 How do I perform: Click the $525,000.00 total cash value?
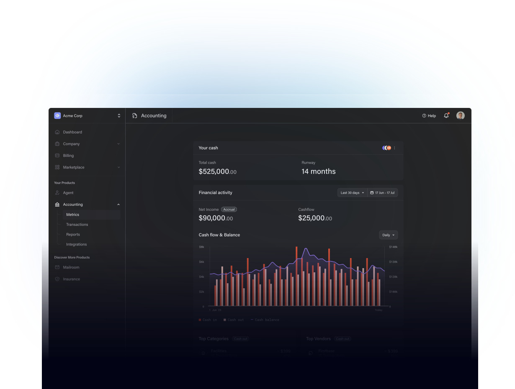218,171
